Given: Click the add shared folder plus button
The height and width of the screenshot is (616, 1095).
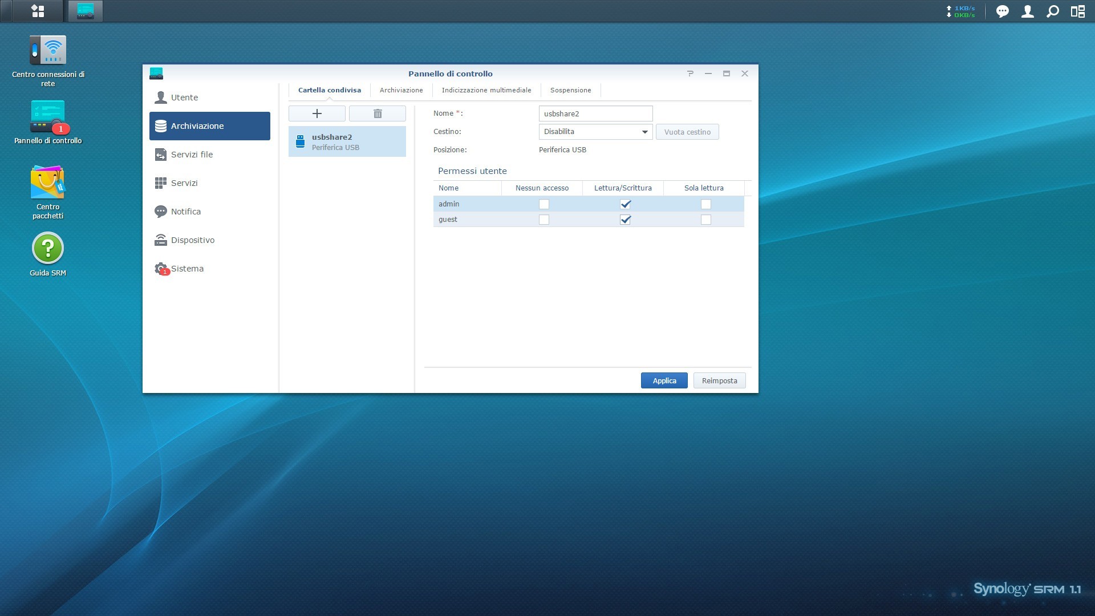Looking at the screenshot, I should tap(317, 114).
